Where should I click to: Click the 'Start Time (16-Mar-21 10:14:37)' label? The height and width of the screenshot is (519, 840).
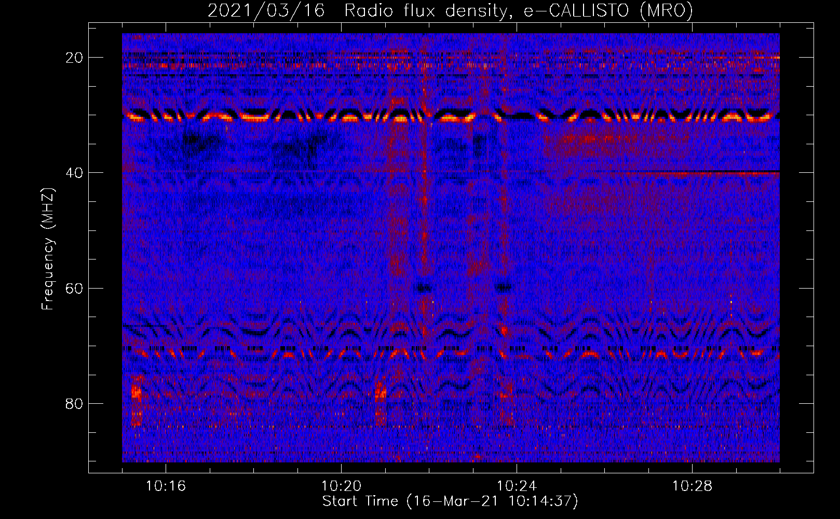[450, 501]
